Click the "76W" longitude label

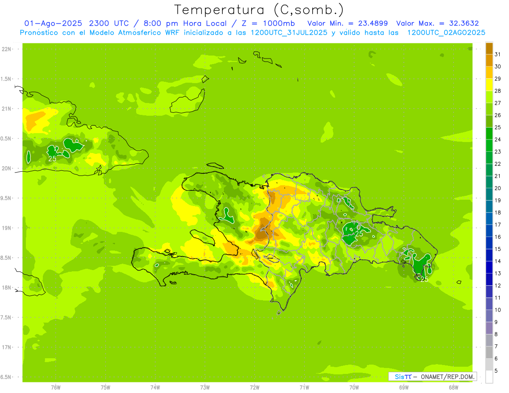(x=56, y=388)
